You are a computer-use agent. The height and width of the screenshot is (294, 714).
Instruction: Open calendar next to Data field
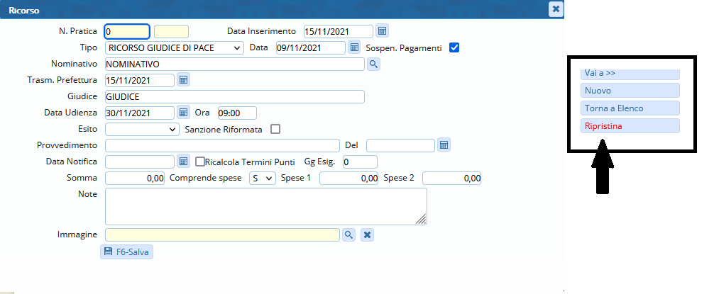[355, 47]
